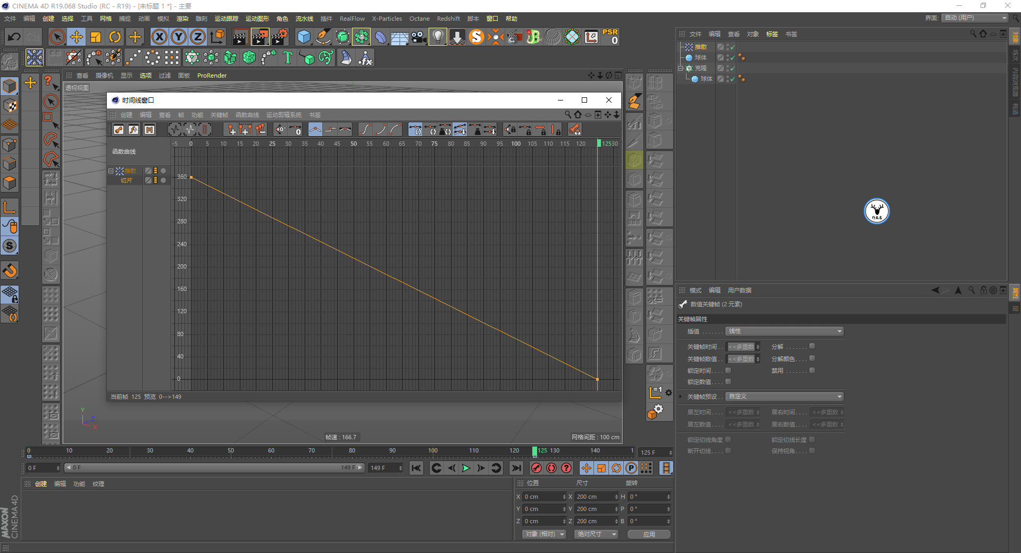Switch timeline to Key mode
Viewport: 1021px width, 553px height.
[119, 129]
